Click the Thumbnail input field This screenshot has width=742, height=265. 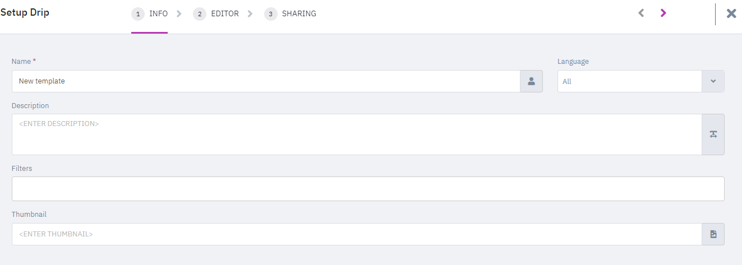tap(357, 234)
